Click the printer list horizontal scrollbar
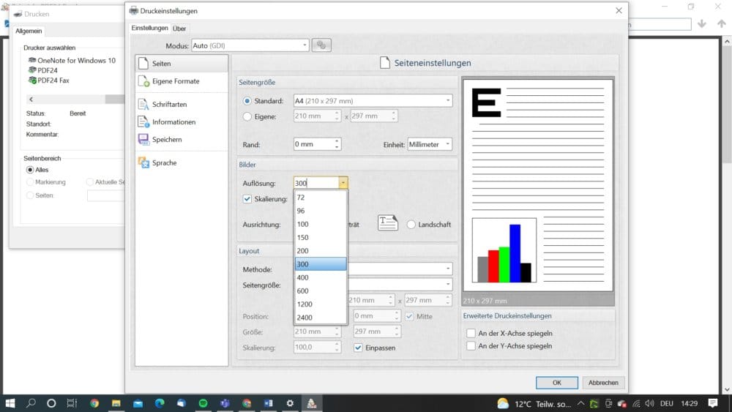The height and width of the screenshot is (412, 732). [75, 100]
